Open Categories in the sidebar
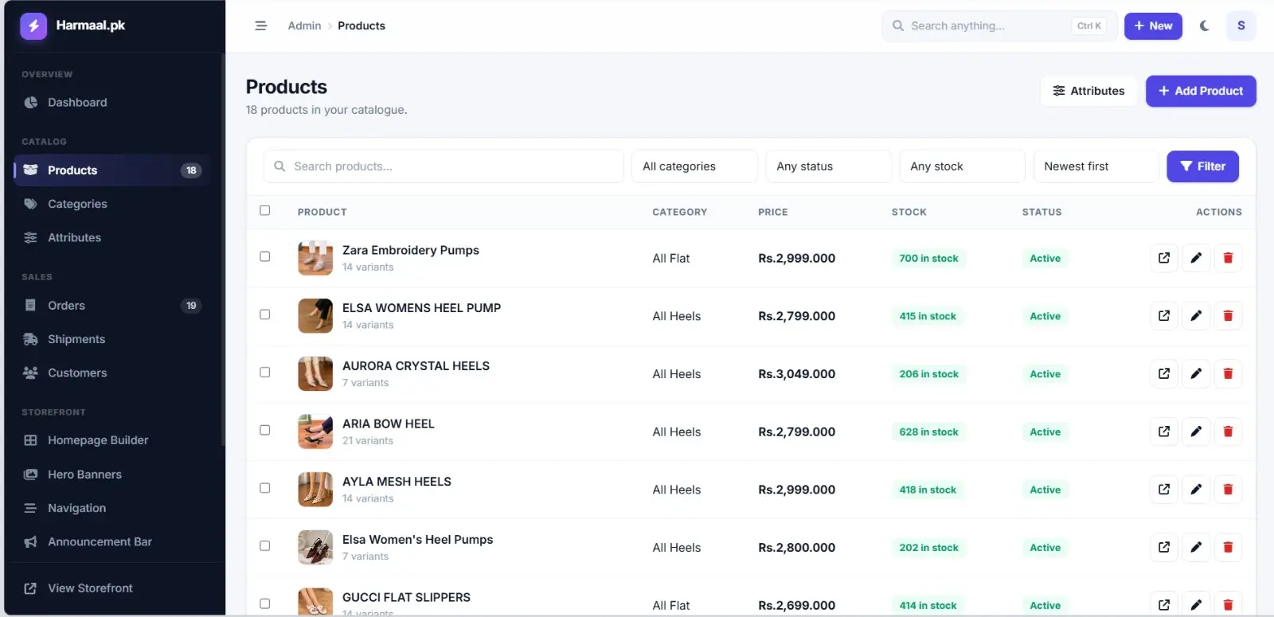This screenshot has height=617, width=1274. click(112, 204)
